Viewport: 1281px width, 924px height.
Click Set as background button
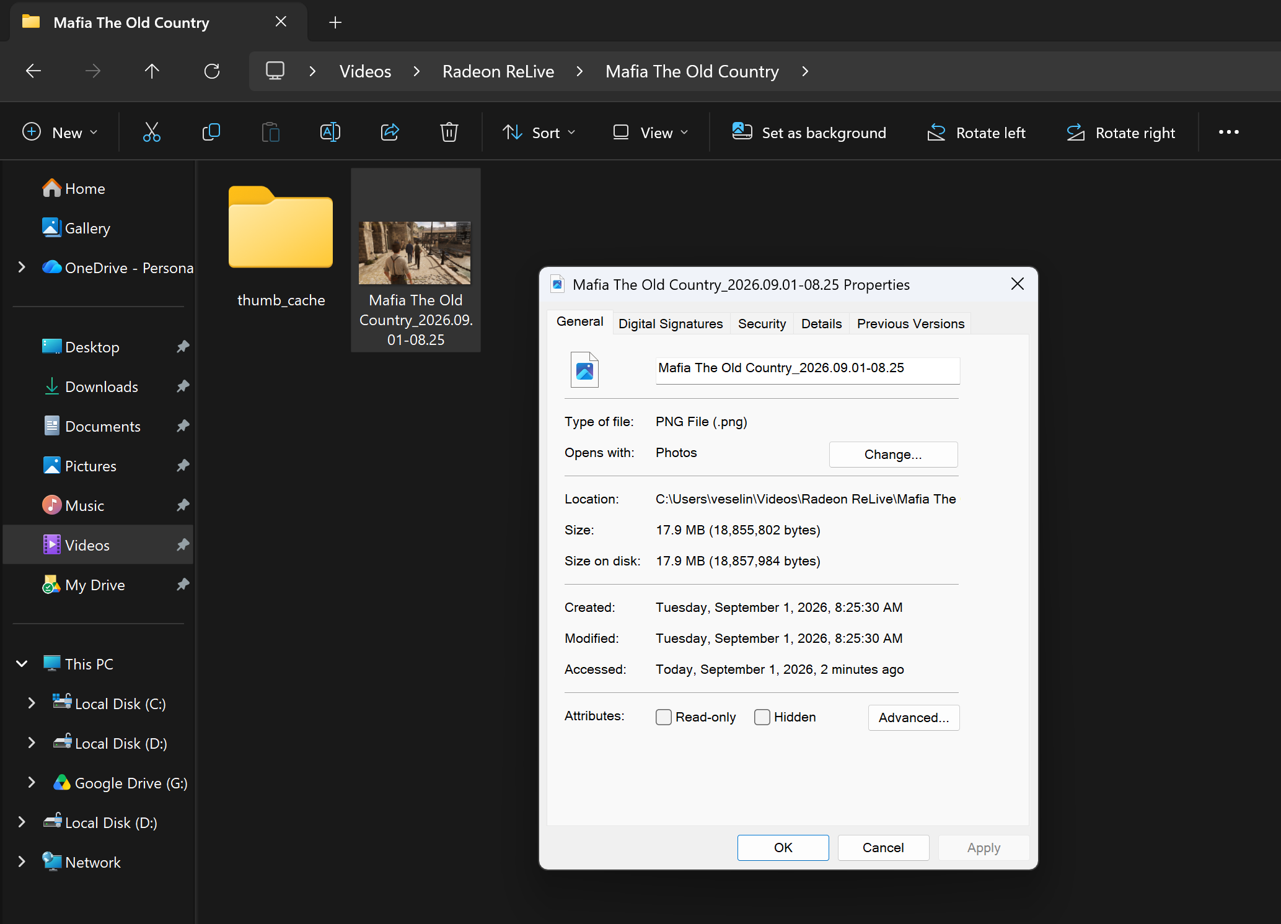click(809, 133)
